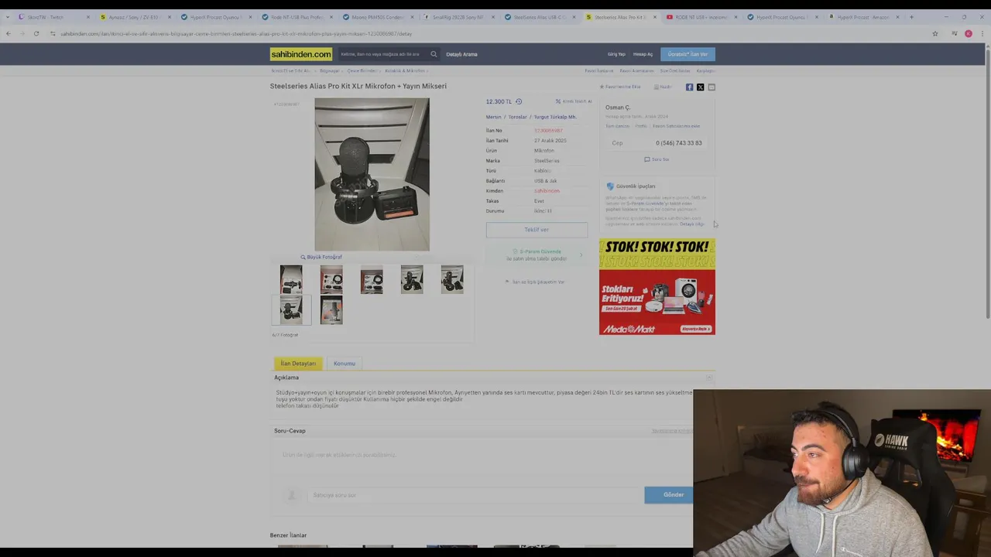Click the ilan number 1230086987
This screenshot has width=991, height=557.
[548, 131]
